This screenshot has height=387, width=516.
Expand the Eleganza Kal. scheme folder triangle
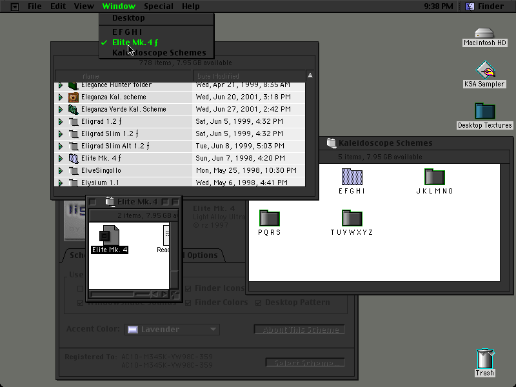pyautogui.click(x=61, y=97)
